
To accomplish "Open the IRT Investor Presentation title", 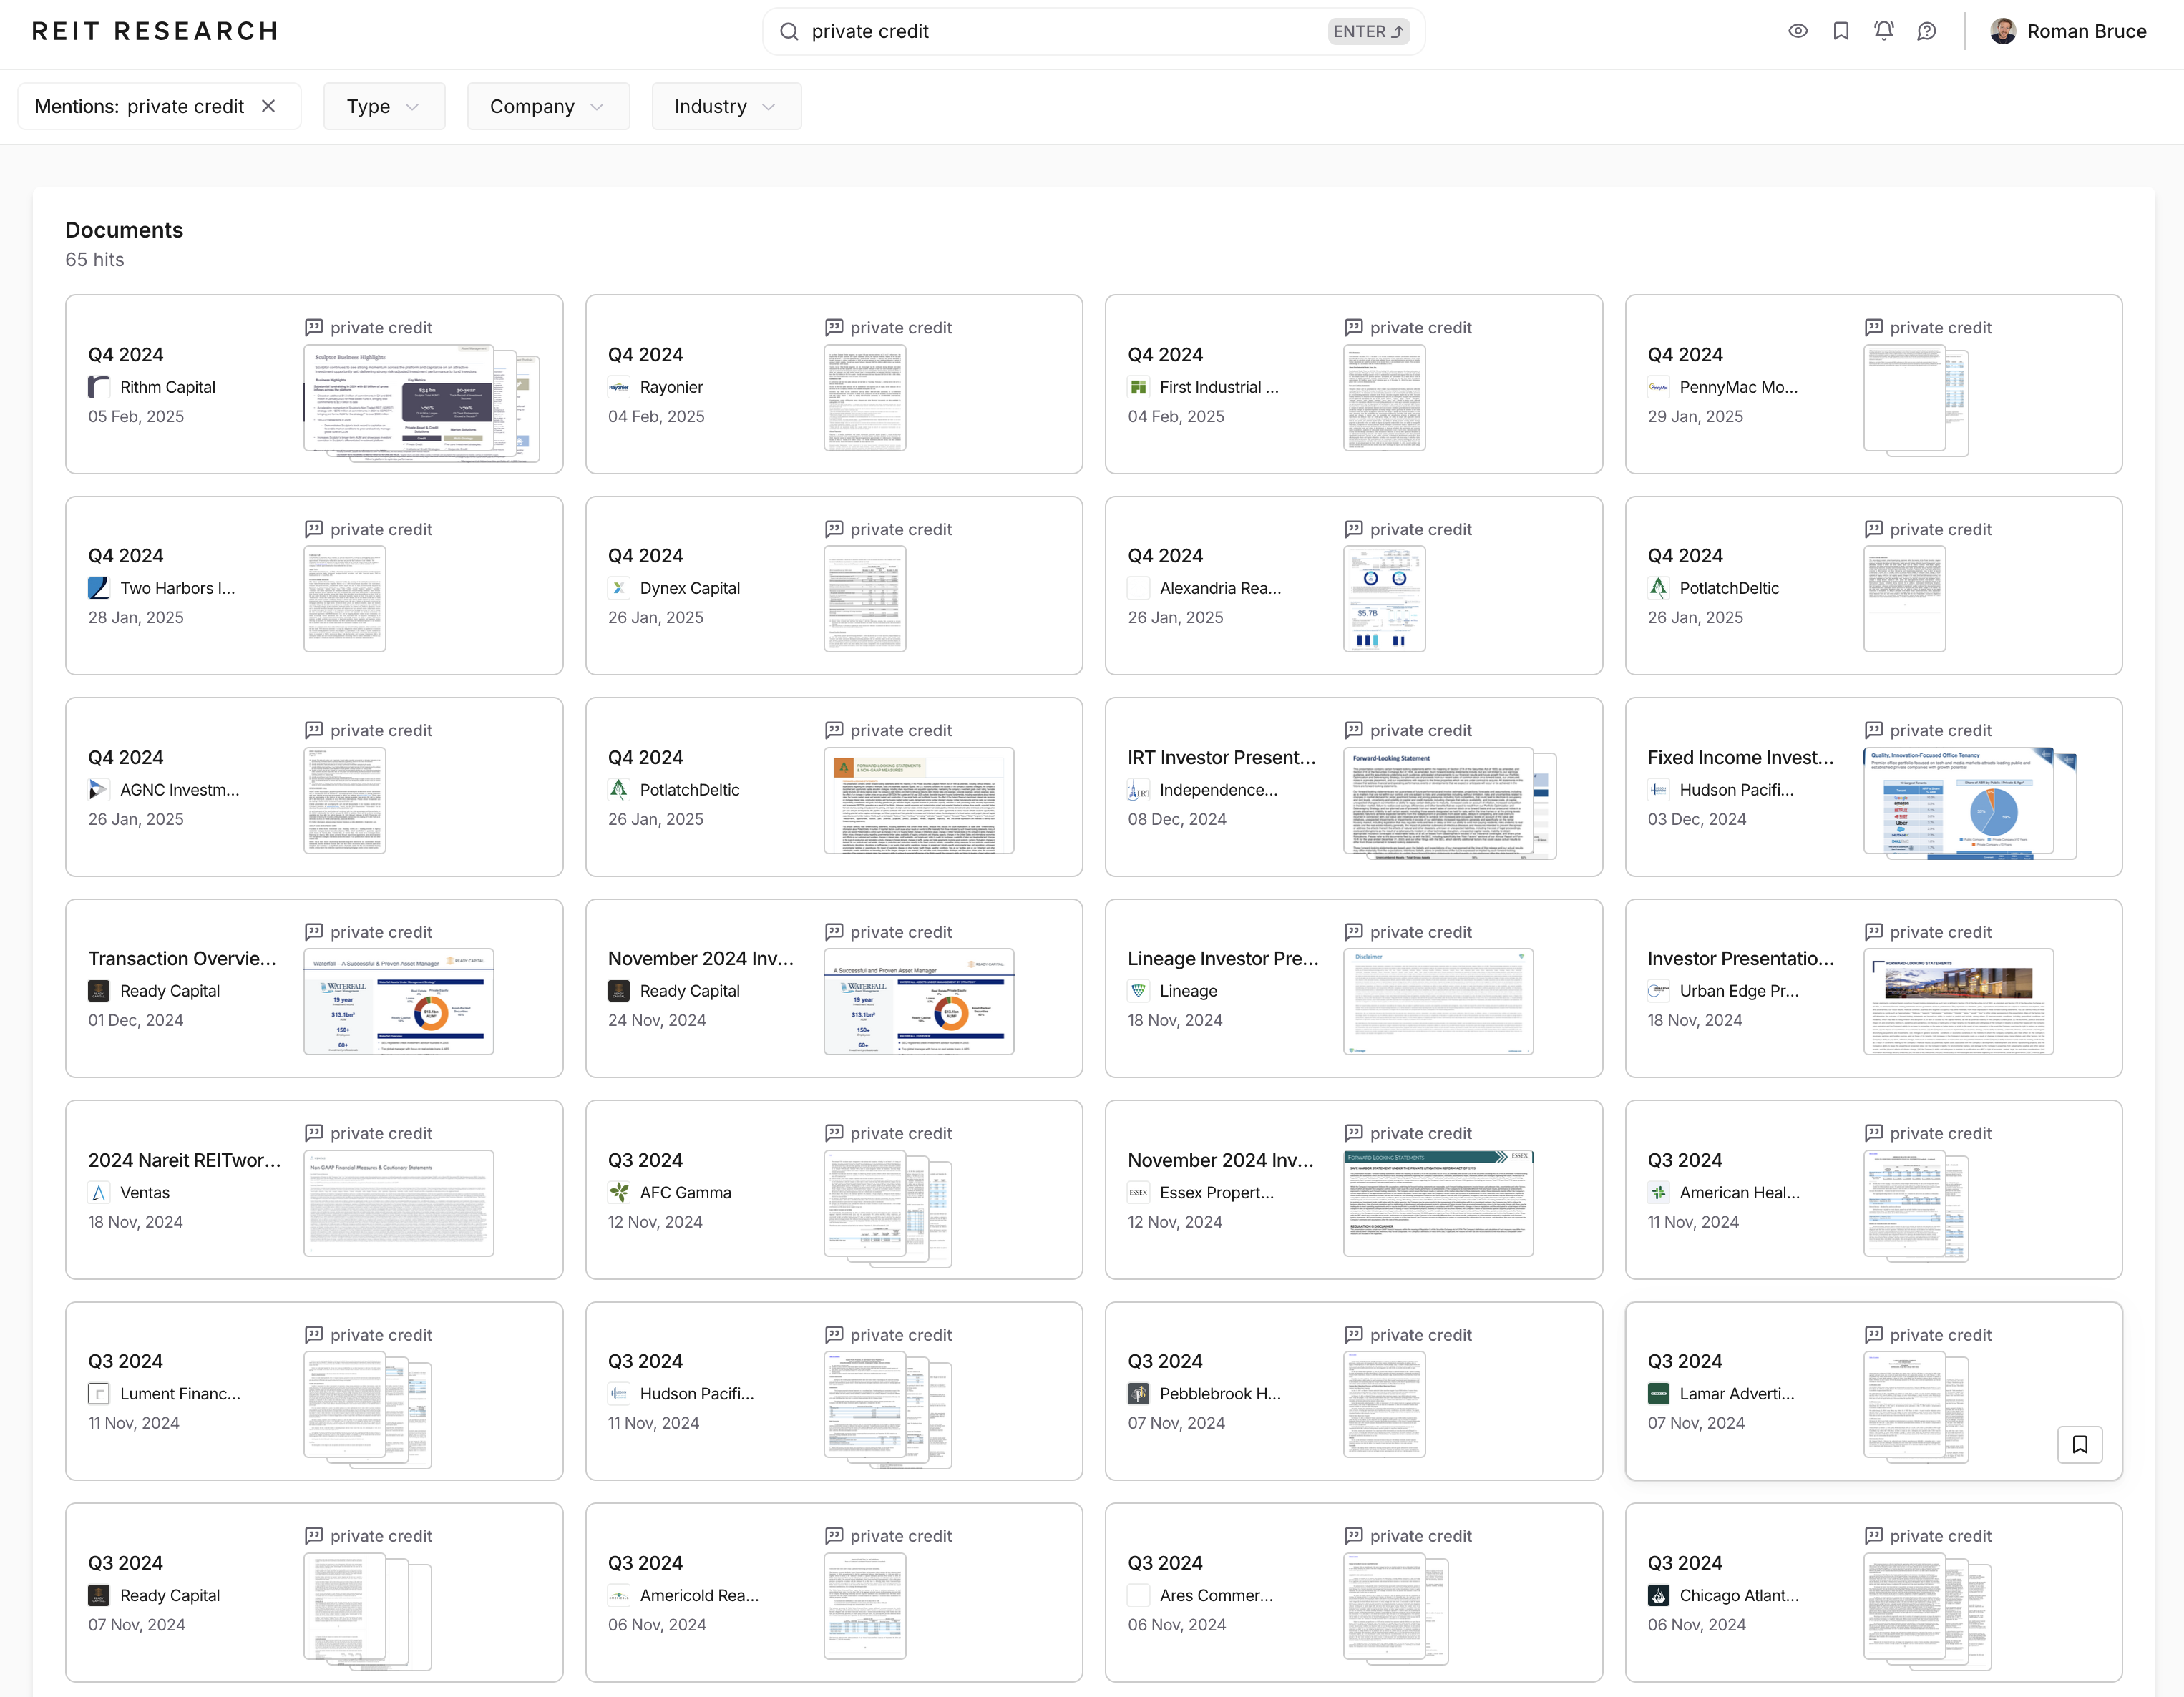I will pyautogui.click(x=1222, y=757).
